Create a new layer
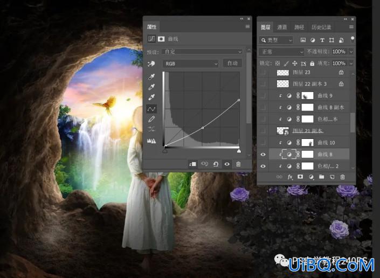380x278 pixels. (x=332, y=177)
